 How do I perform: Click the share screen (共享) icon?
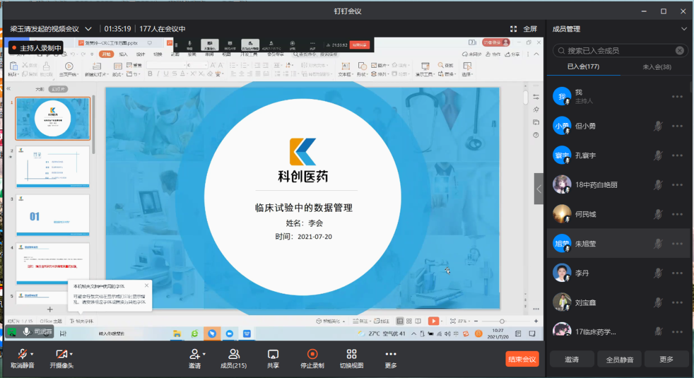click(x=273, y=354)
